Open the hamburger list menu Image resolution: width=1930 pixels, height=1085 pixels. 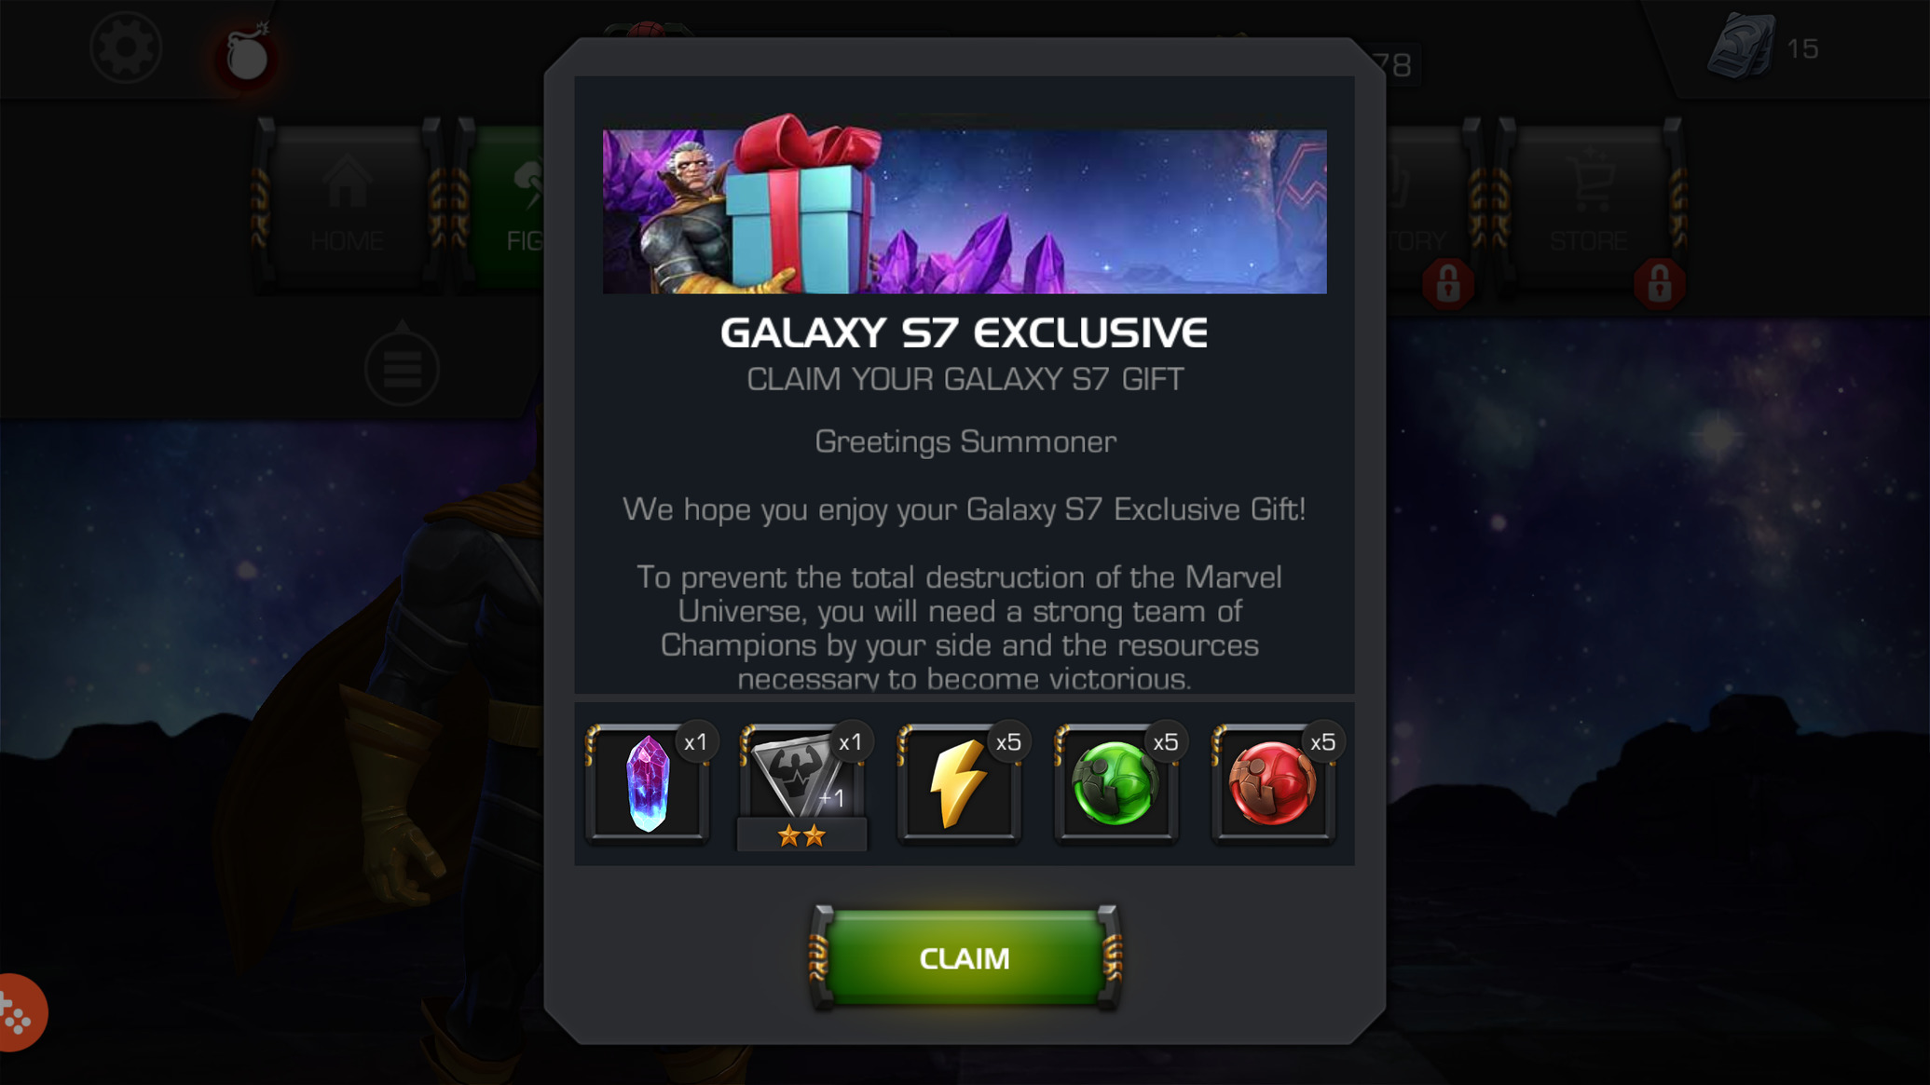pyautogui.click(x=402, y=369)
